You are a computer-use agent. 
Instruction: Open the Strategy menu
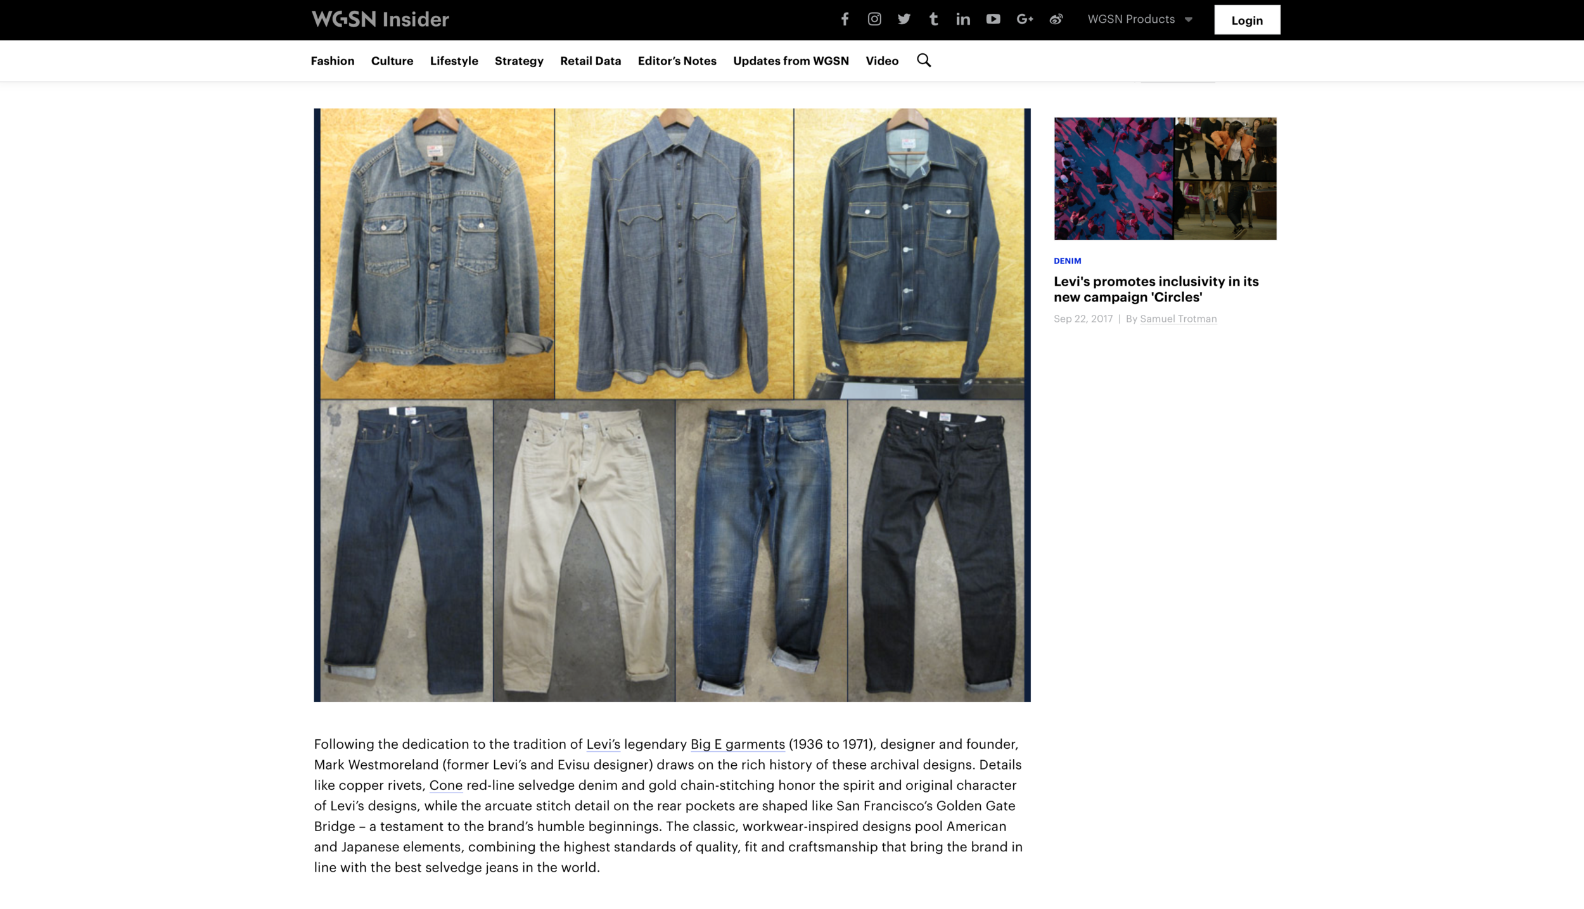coord(519,61)
